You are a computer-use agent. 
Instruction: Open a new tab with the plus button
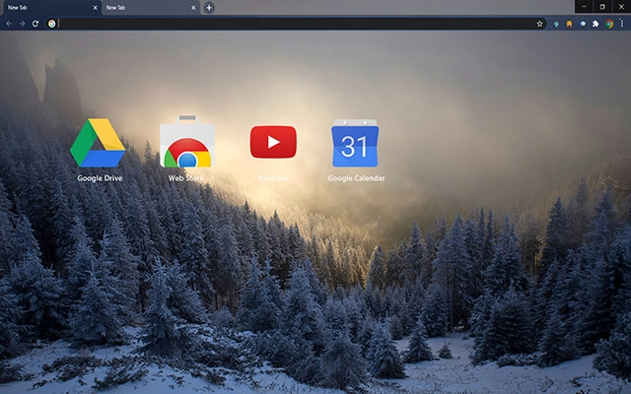pyautogui.click(x=209, y=8)
